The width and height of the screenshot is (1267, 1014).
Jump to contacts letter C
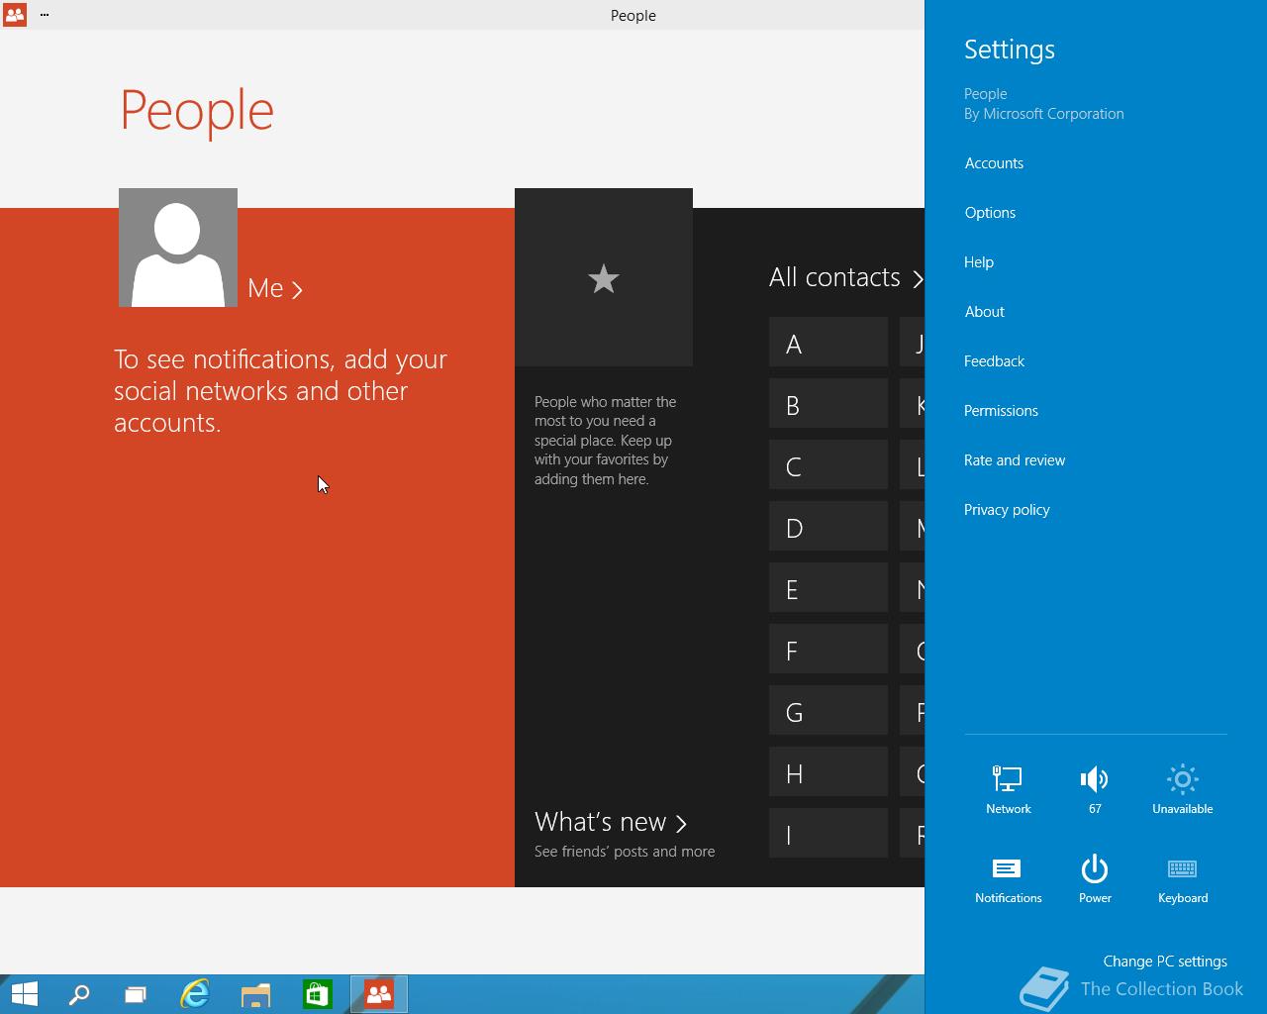coord(828,465)
